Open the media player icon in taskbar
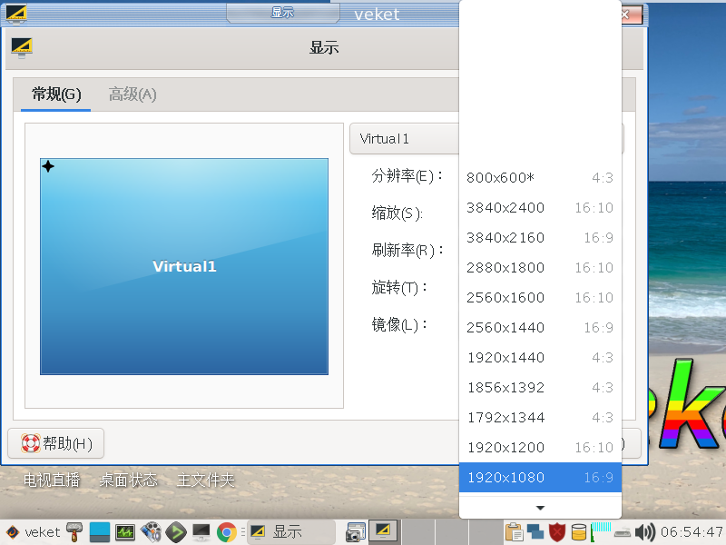Image resolution: width=726 pixels, height=545 pixels. pos(152,531)
